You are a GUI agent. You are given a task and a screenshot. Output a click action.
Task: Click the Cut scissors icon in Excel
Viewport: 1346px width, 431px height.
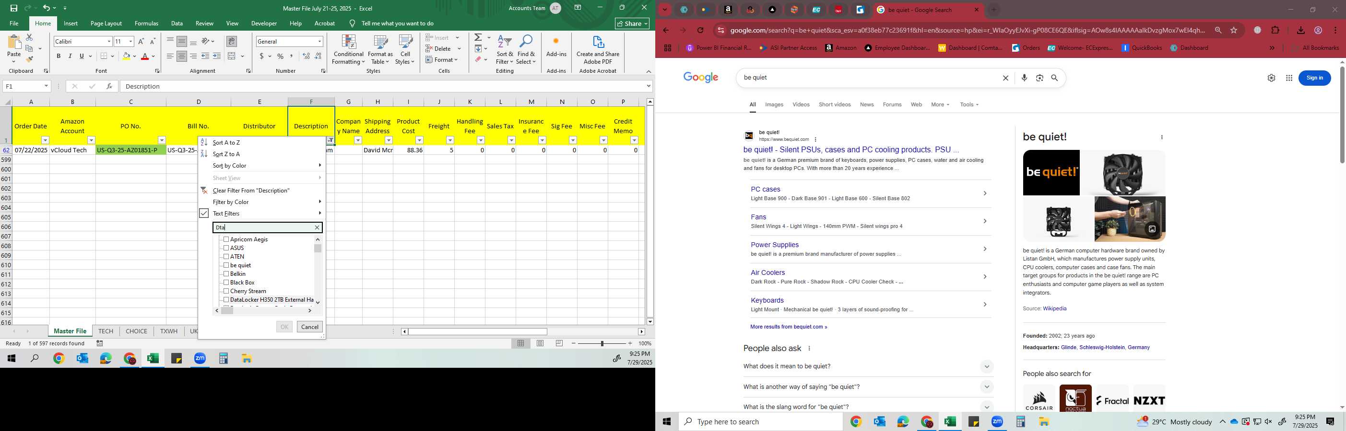click(29, 37)
